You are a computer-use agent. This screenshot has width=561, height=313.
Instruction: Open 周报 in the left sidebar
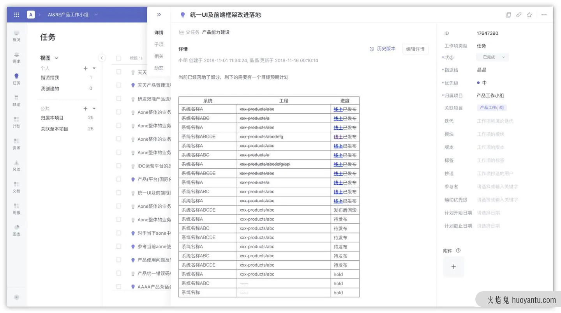(16, 209)
